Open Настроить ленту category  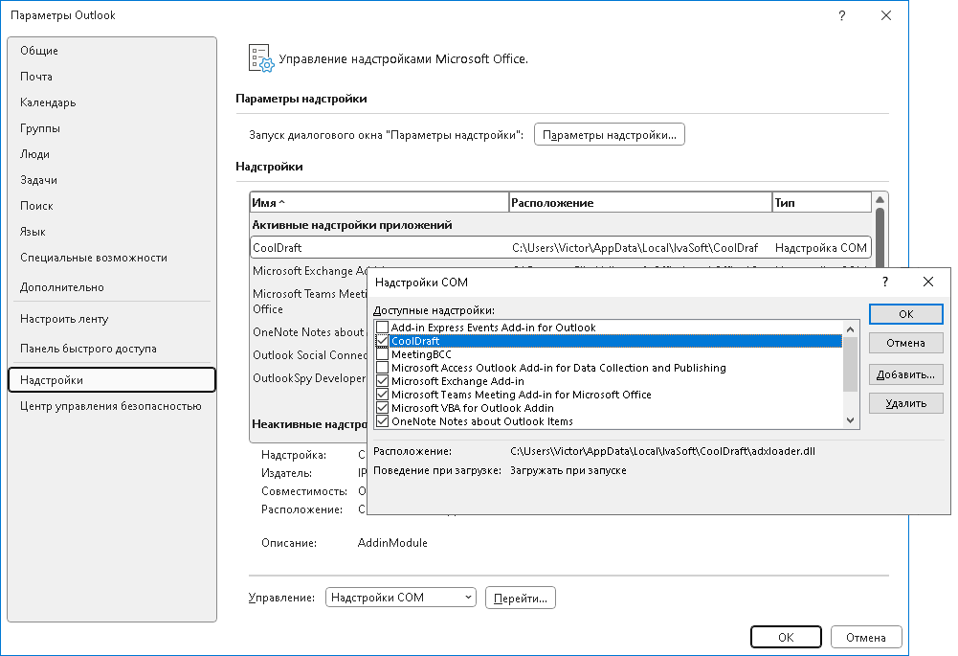(112, 319)
